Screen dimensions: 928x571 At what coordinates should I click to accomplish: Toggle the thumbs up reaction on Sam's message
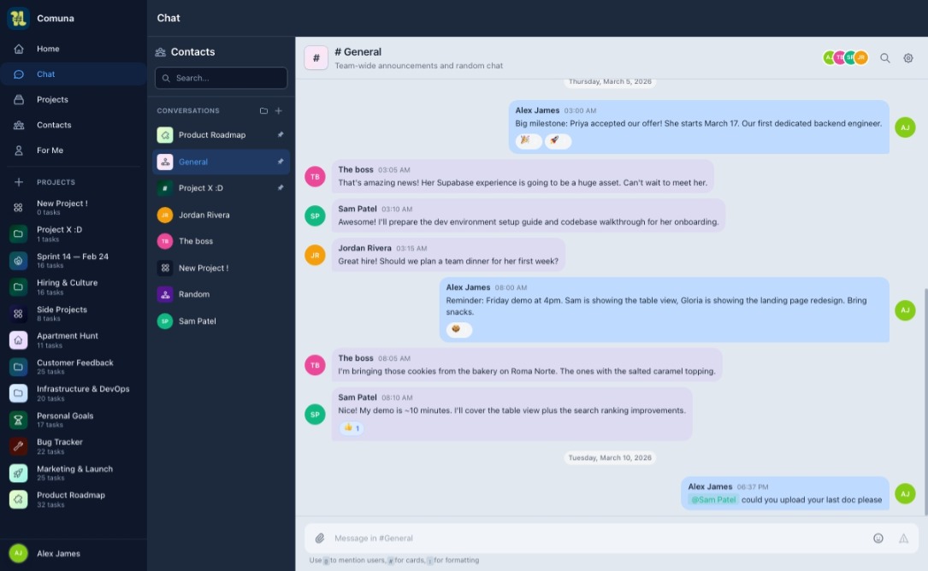coord(352,428)
